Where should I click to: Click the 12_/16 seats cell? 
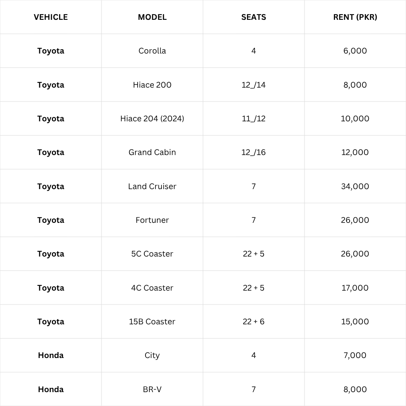tap(254, 152)
